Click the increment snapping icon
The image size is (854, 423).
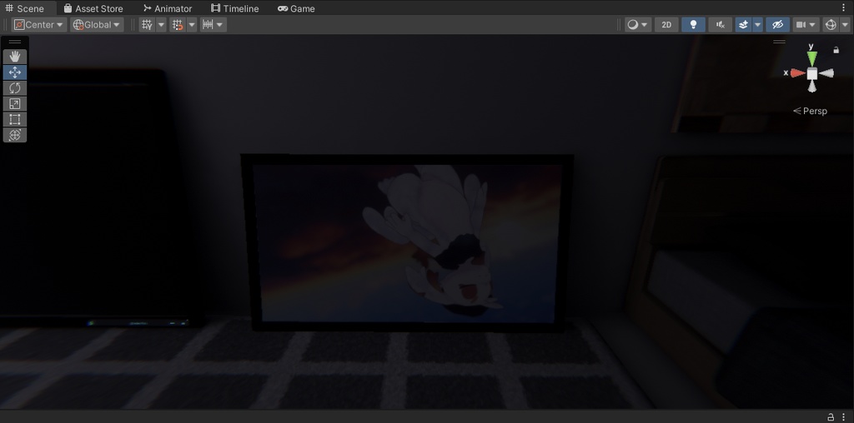208,24
